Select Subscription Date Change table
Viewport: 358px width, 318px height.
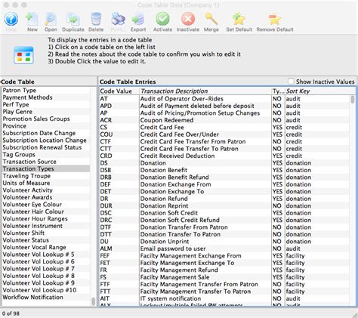pyautogui.click(x=46, y=133)
